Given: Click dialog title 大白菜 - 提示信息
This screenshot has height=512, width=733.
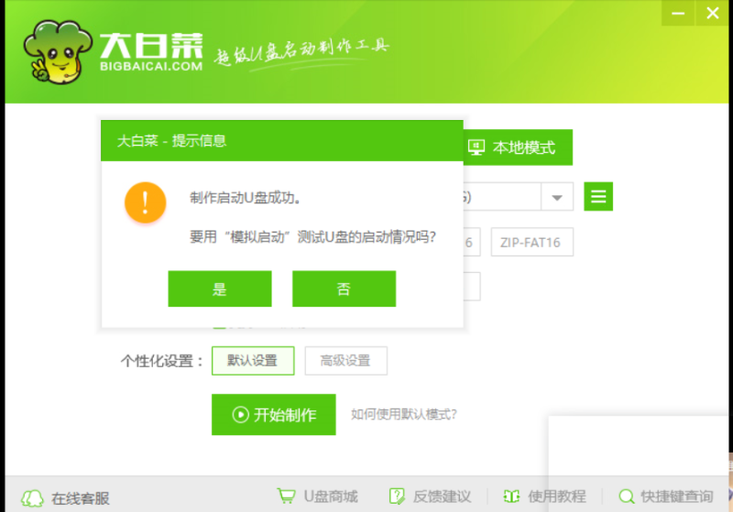Looking at the screenshot, I should pos(171,141).
